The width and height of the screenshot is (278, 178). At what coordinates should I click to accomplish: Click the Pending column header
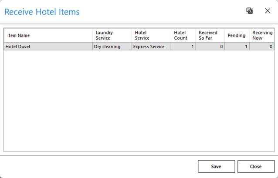coord(237,35)
